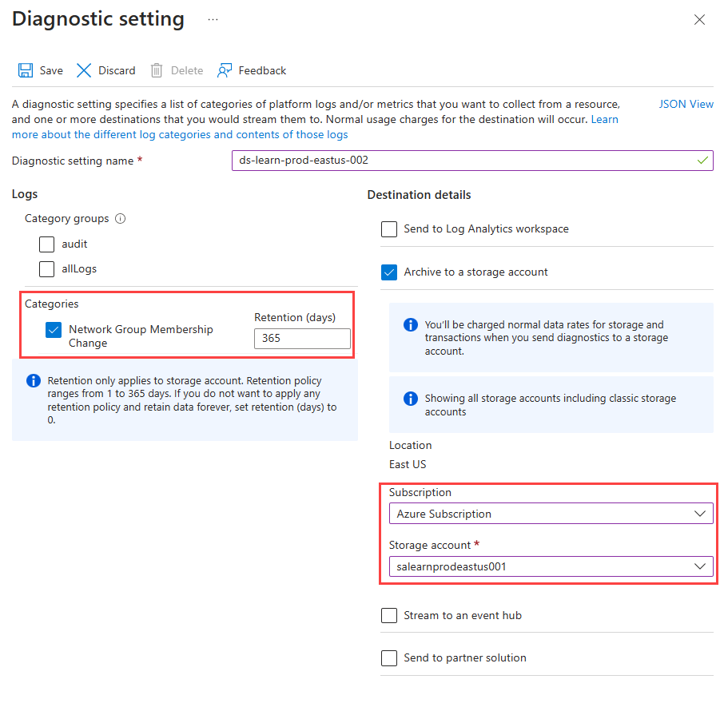Click the info icon about normal data rates
Viewport: 724px width, 703px height.
410,325
